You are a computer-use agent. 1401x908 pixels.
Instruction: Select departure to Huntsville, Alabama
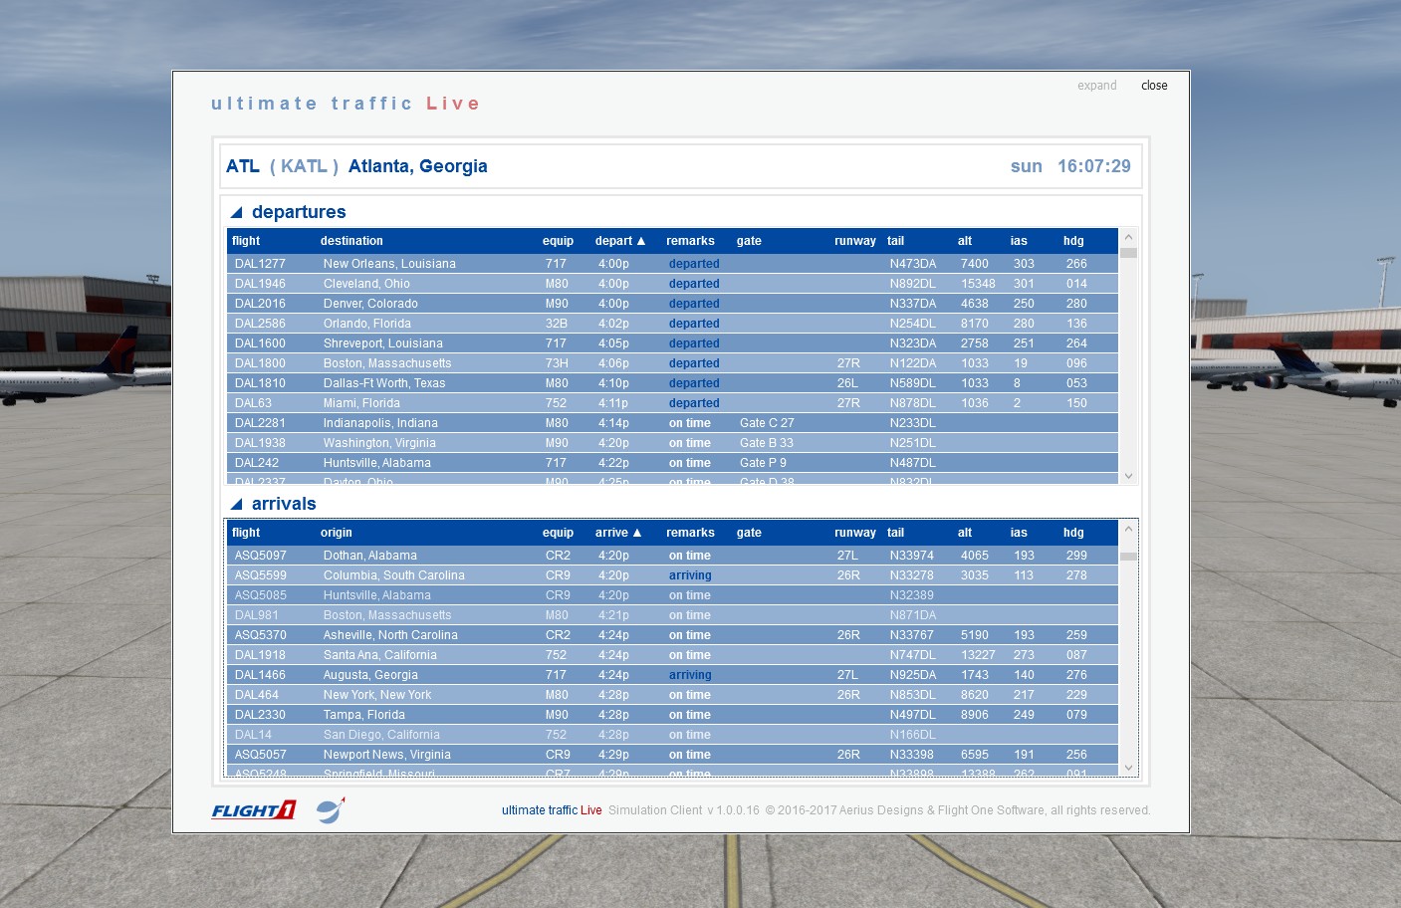click(672, 463)
